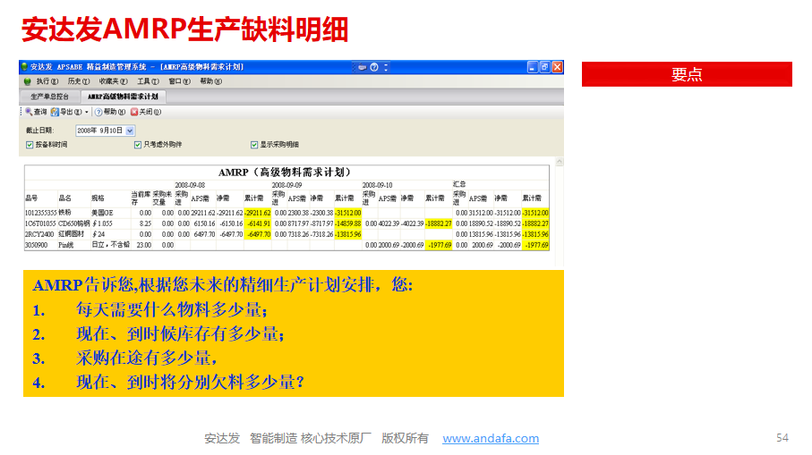
Task: Open the 窗口 menu
Action: 179,81
